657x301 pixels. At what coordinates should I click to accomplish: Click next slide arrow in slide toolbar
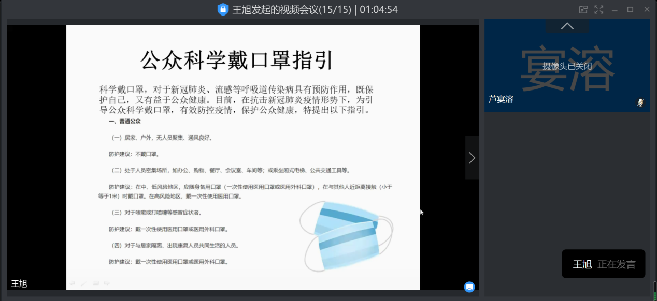tap(107, 283)
